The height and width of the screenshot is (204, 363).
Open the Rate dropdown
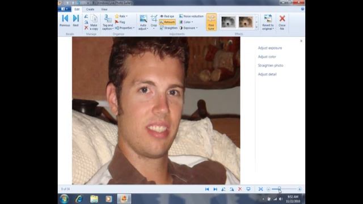pos(121,16)
